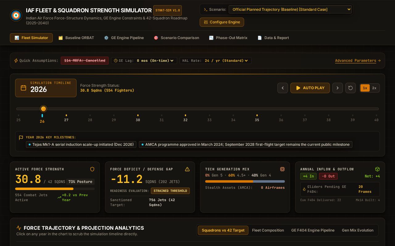Set playback speed to 2x
The image size is (395, 246).
374,88
